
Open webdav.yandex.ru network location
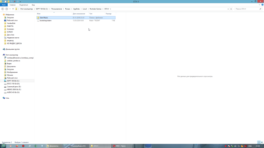[x=13, y=61]
